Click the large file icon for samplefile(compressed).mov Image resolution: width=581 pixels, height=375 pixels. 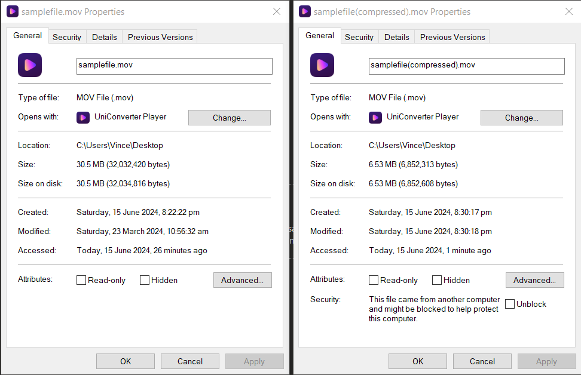pos(322,64)
